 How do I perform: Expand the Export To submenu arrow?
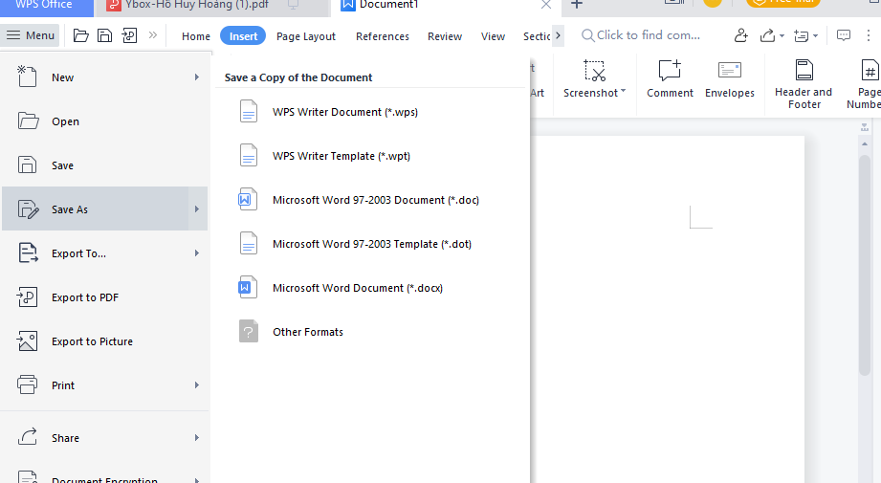[197, 253]
